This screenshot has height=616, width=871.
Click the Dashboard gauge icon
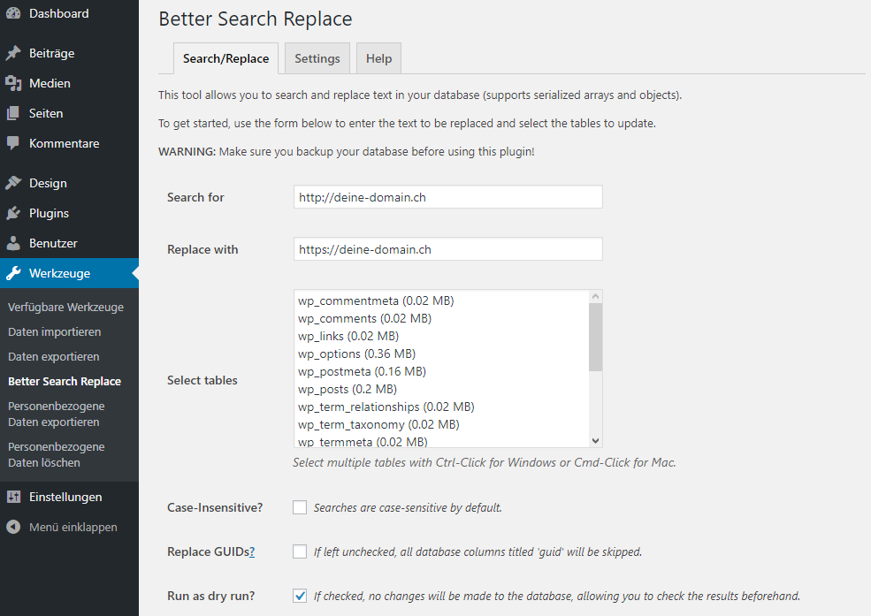coord(13,13)
